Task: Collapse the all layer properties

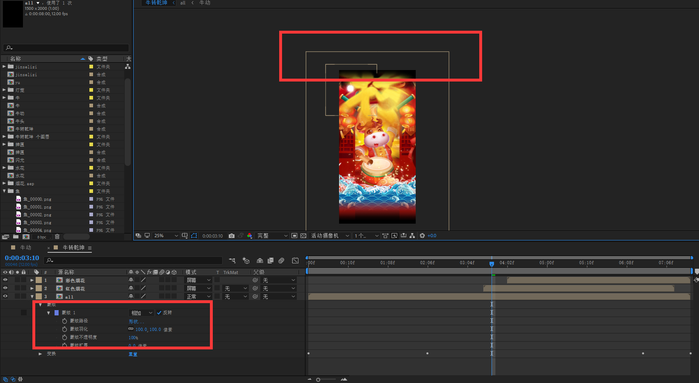Action: pos(32,297)
